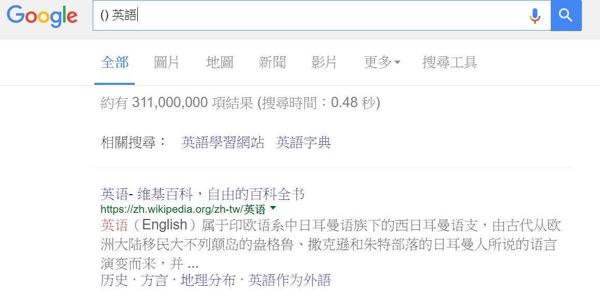Open the 地圖 tab
The width and height of the screenshot is (600, 293).
click(x=219, y=62)
